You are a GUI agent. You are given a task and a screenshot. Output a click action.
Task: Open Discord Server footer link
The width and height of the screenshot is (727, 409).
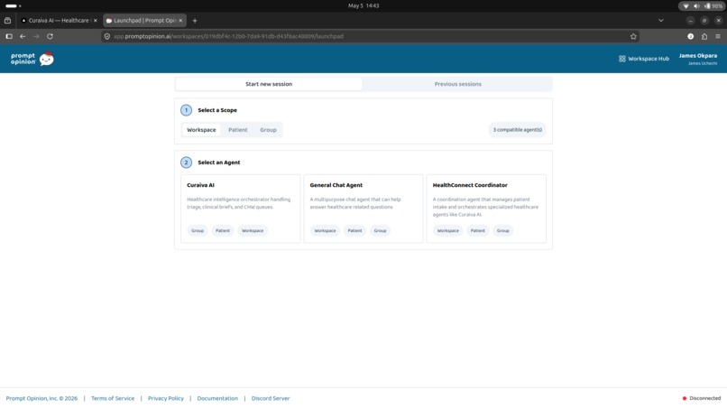tap(271, 398)
